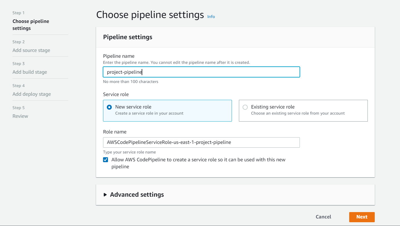
Task: Open Step 4 Add deploy stage
Action: click(x=32, y=94)
